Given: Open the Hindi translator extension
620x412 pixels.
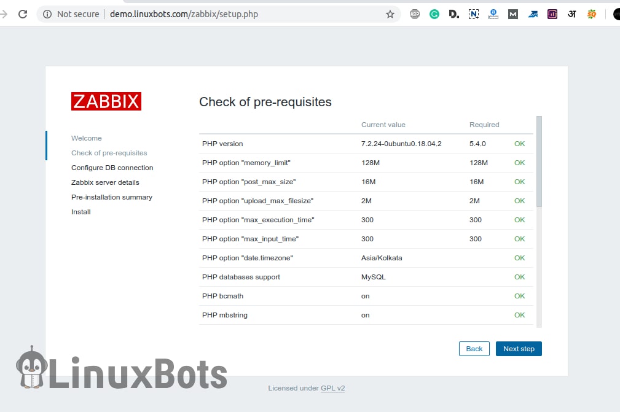Looking at the screenshot, I should tap(572, 14).
